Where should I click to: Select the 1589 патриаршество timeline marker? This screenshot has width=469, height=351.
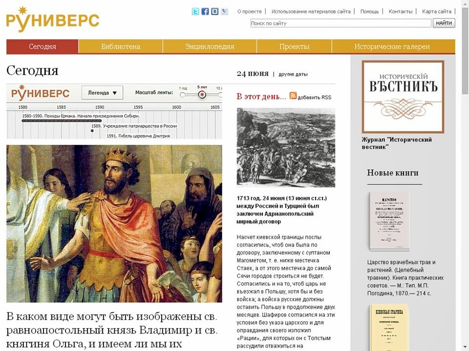[92, 131]
